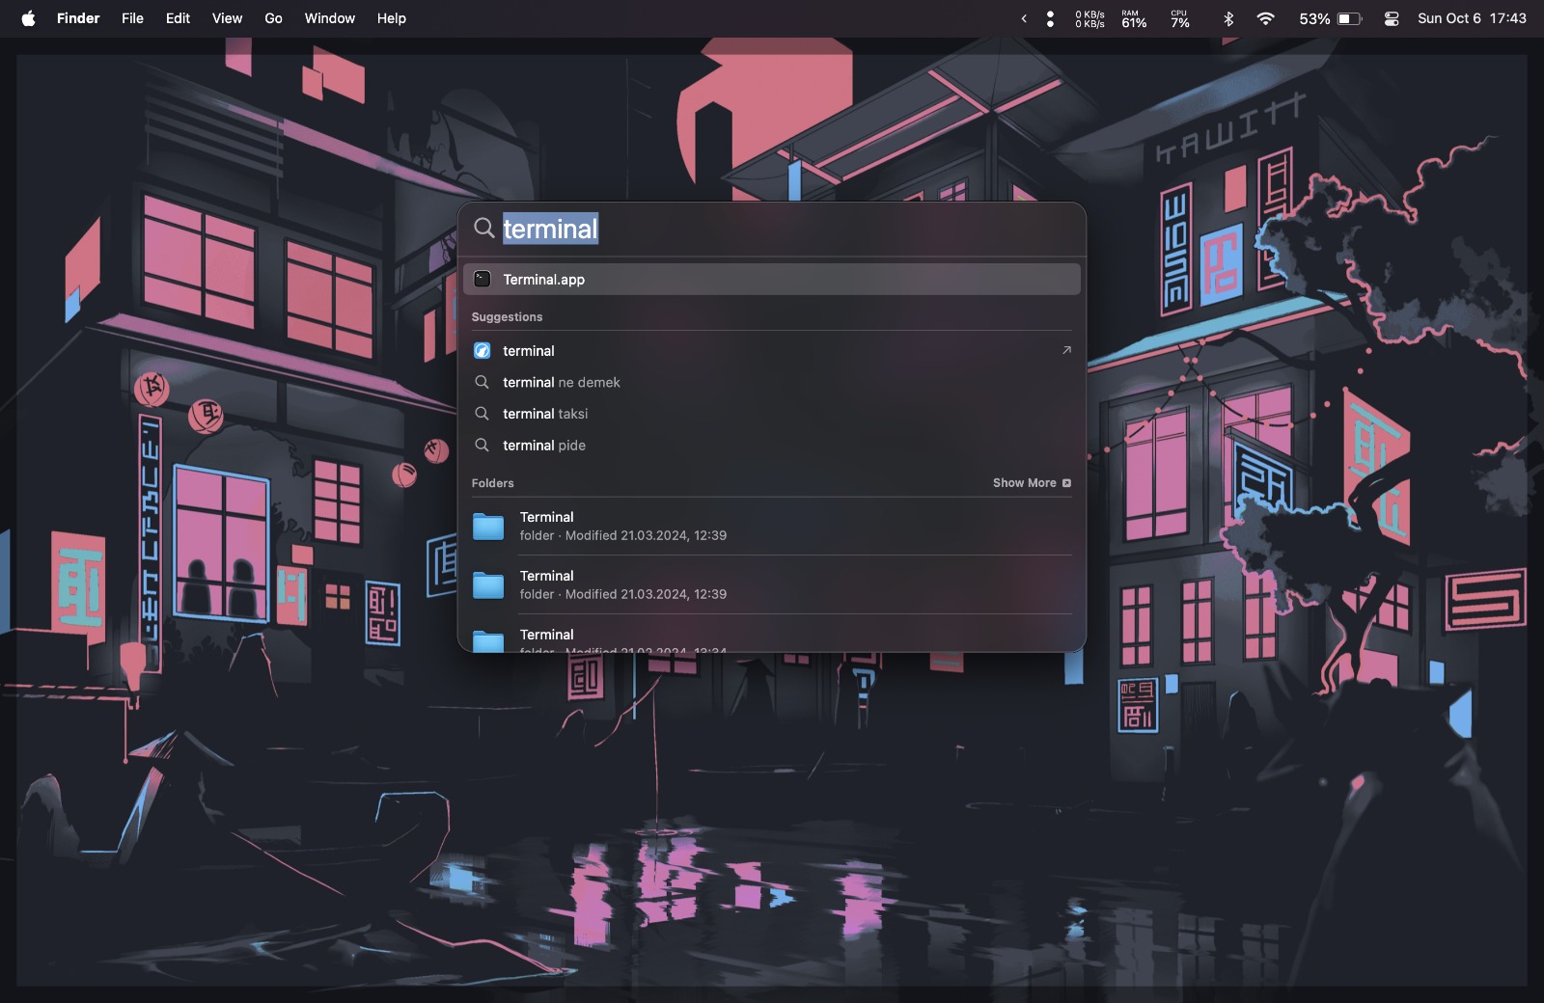
Task: Click the Safari icon beside terminal suggestion
Action: [482, 351]
